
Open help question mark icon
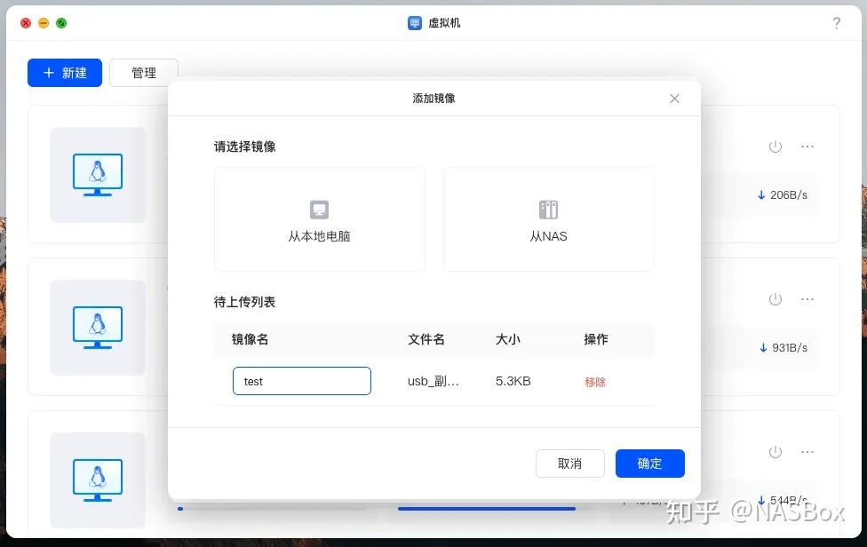pyautogui.click(x=837, y=23)
